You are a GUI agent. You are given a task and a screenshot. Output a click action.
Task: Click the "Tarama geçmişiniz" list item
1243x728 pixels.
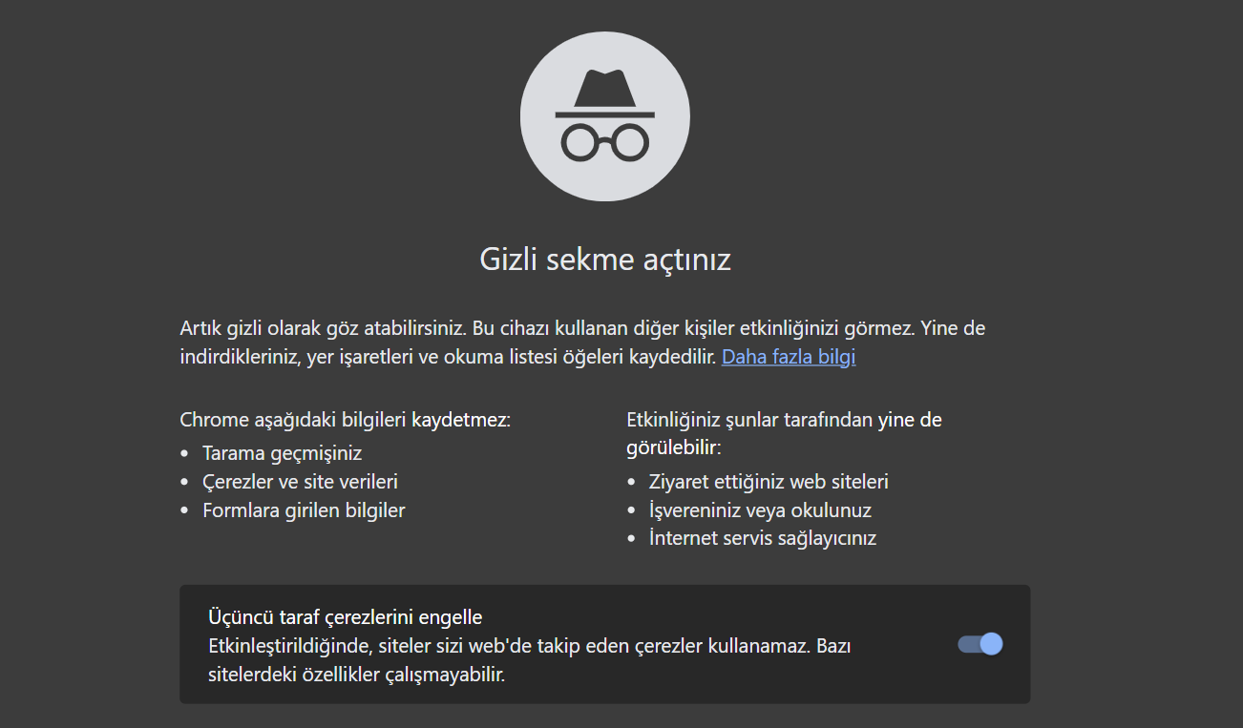tap(282, 453)
